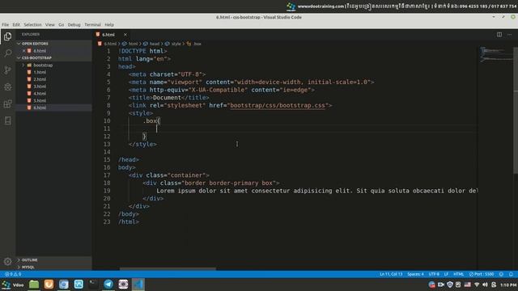The width and height of the screenshot is (518, 291).
Task: Open the Search view in activity bar
Action: click(x=7, y=53)
